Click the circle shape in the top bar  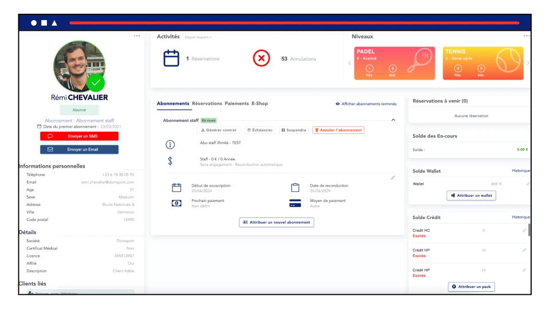[x=34, y=23]
